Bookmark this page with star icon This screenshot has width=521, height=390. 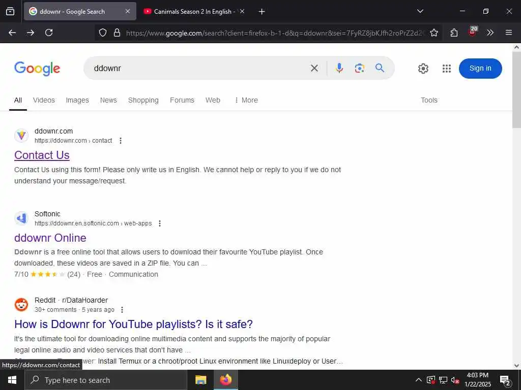[x=434, y=32]
